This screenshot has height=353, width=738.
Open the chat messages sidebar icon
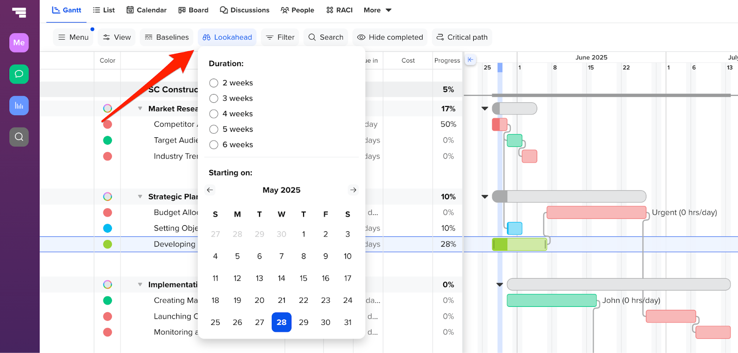pyautogui.click(x=19, y=74)
